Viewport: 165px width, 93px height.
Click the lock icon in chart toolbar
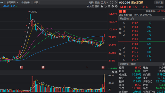(x=102, y=6)
